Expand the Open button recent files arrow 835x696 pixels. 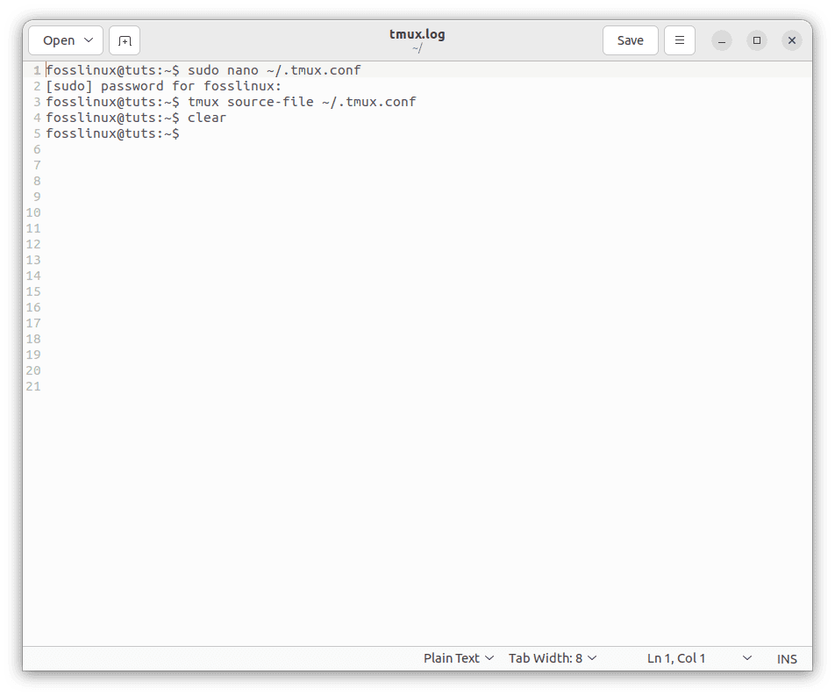tap(89, 40)
